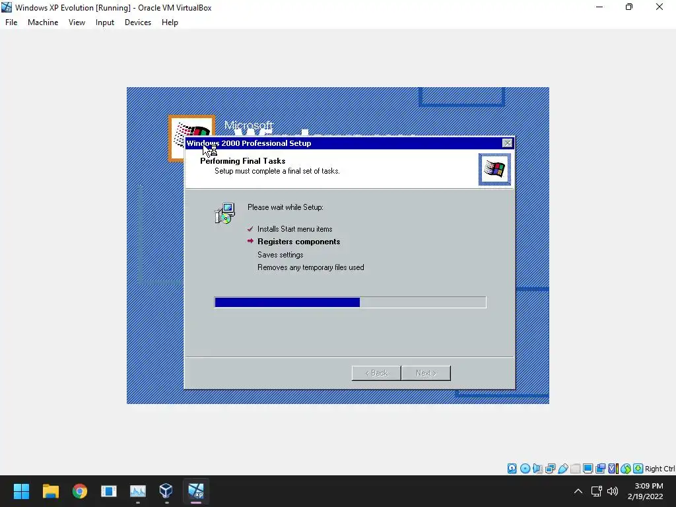Click the network adapters status icon
Viewport: 676px width, 507px height.
(x=550, y=469)
